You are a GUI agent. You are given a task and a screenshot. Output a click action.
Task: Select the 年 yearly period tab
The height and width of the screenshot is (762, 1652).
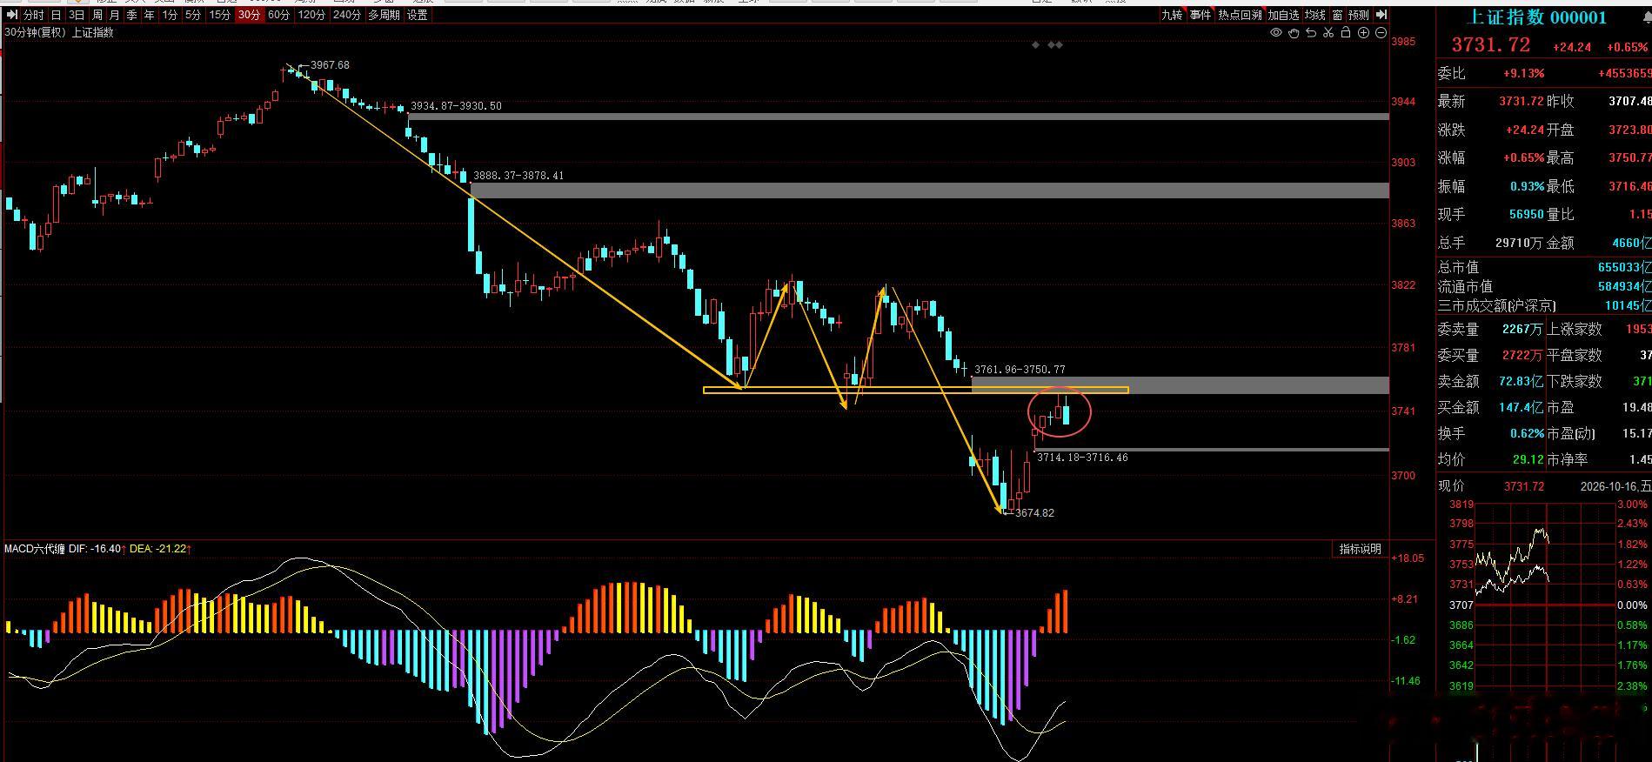pyautogui.click(x=150, y=15)
